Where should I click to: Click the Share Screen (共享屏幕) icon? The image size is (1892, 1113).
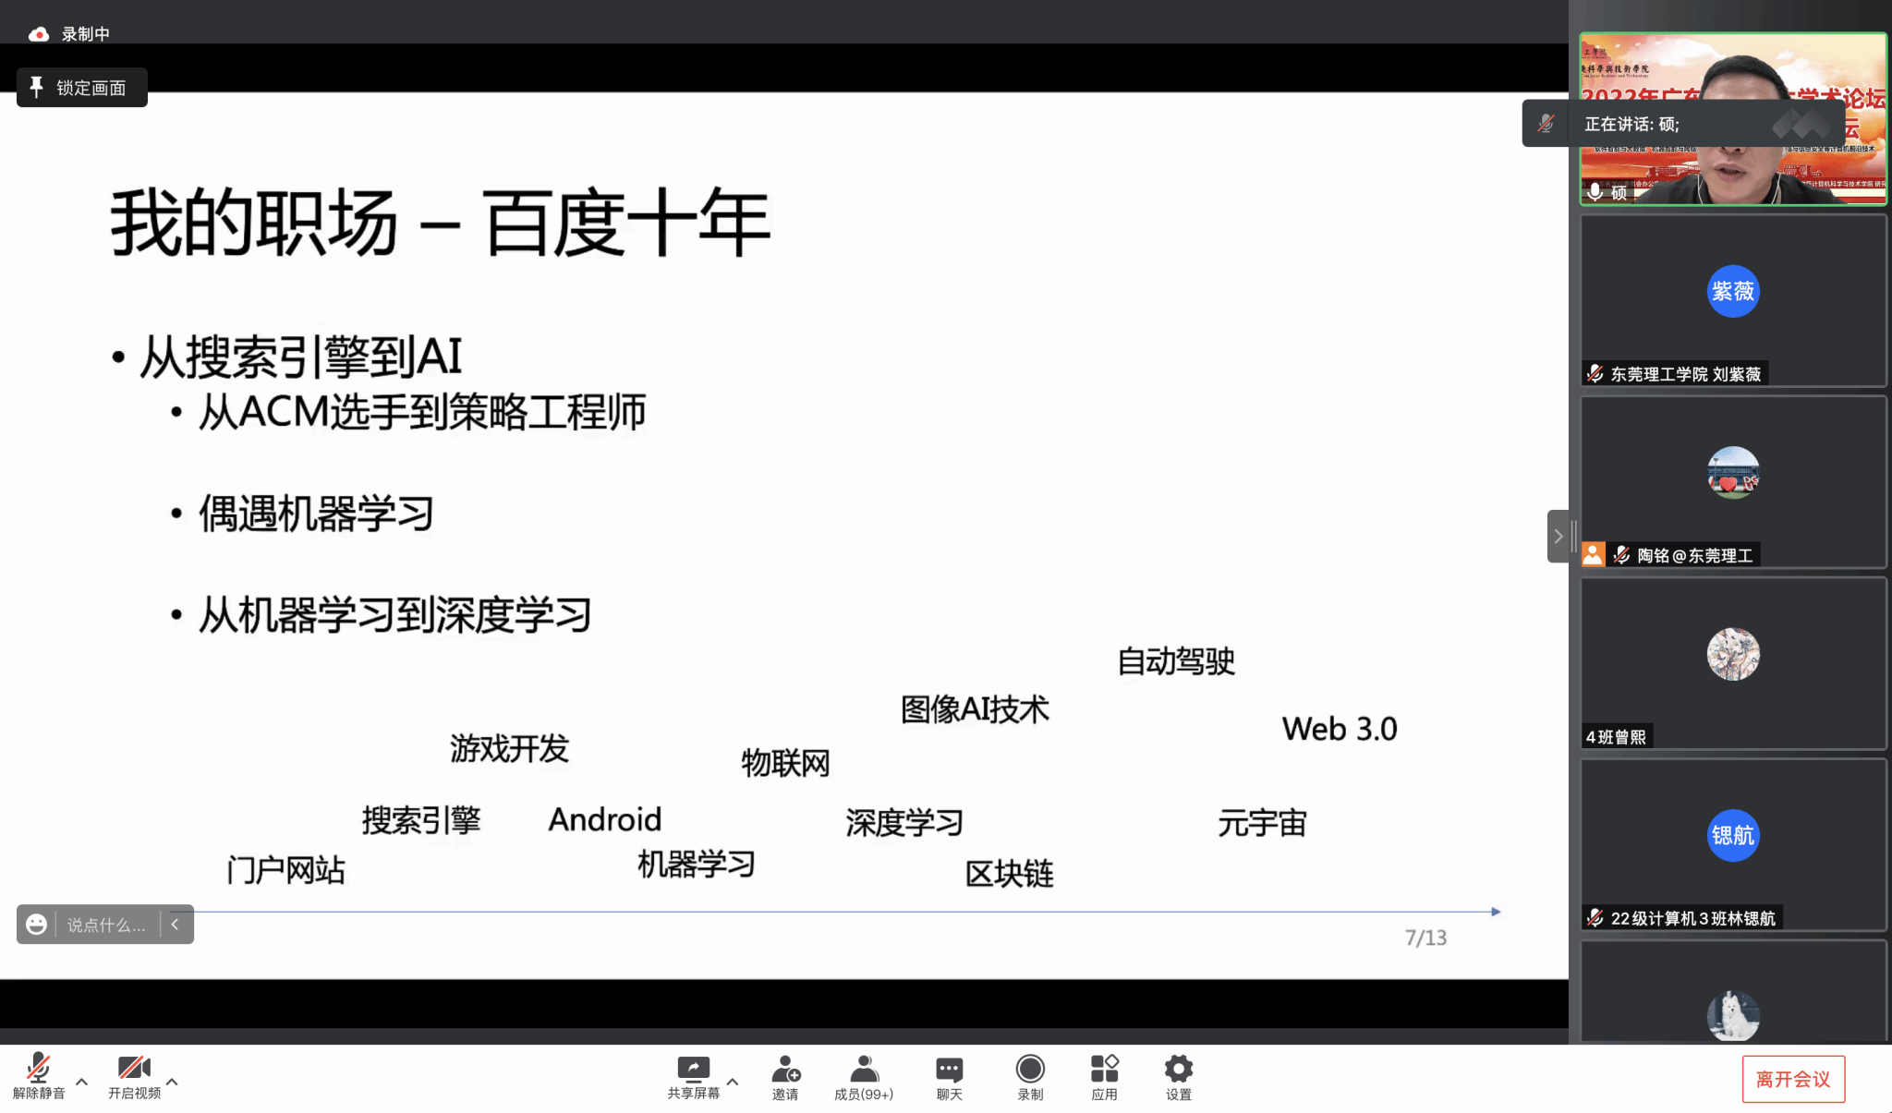tap(693, 1070)
